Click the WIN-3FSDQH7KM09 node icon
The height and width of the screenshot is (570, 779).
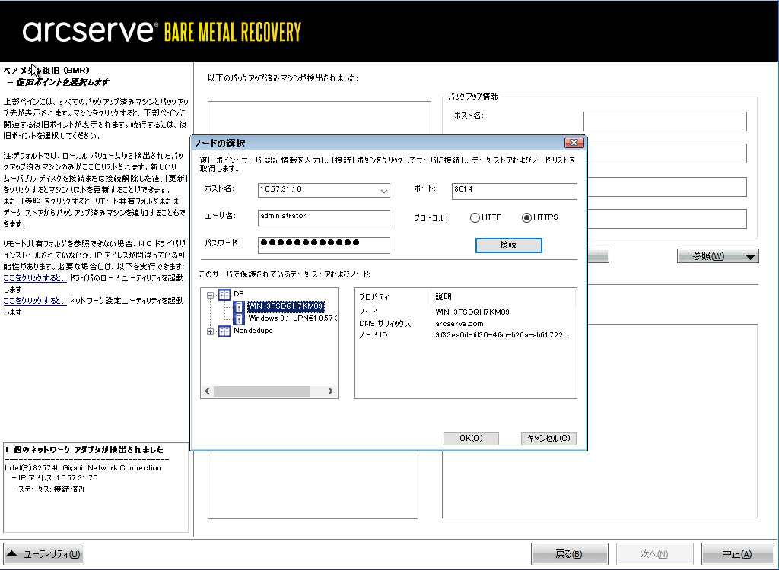pyautogui.click(x=239, y=306)
